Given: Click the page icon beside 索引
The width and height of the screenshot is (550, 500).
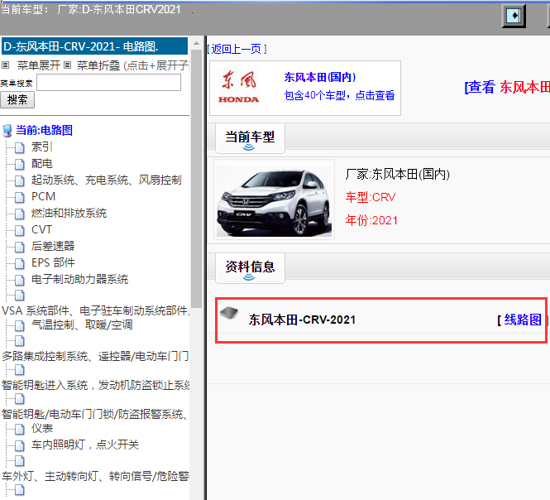Looking at the screenshot, I should pos(20,147).
